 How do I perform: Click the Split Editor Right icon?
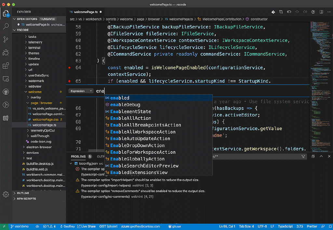pos(321,12)
